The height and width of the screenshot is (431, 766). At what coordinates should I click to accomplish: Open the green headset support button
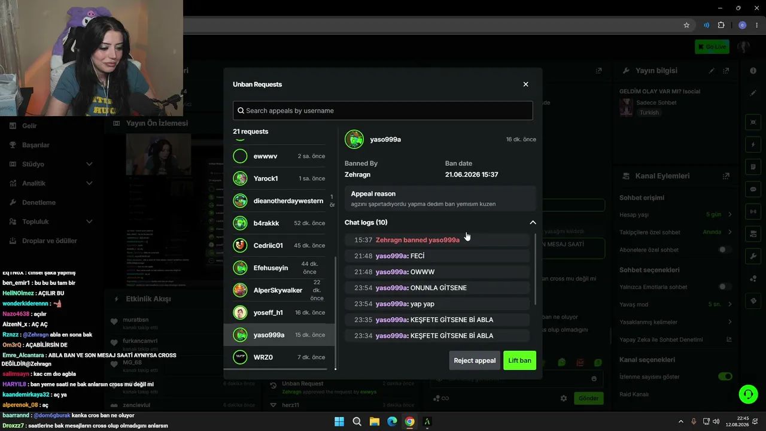747,394
